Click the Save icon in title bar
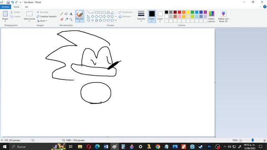Viewport: 267px width, 150px height. 8,2
